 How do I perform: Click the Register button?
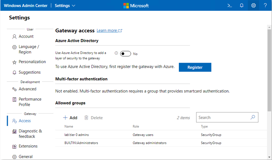pyautogui.click(x=195, y=67)
